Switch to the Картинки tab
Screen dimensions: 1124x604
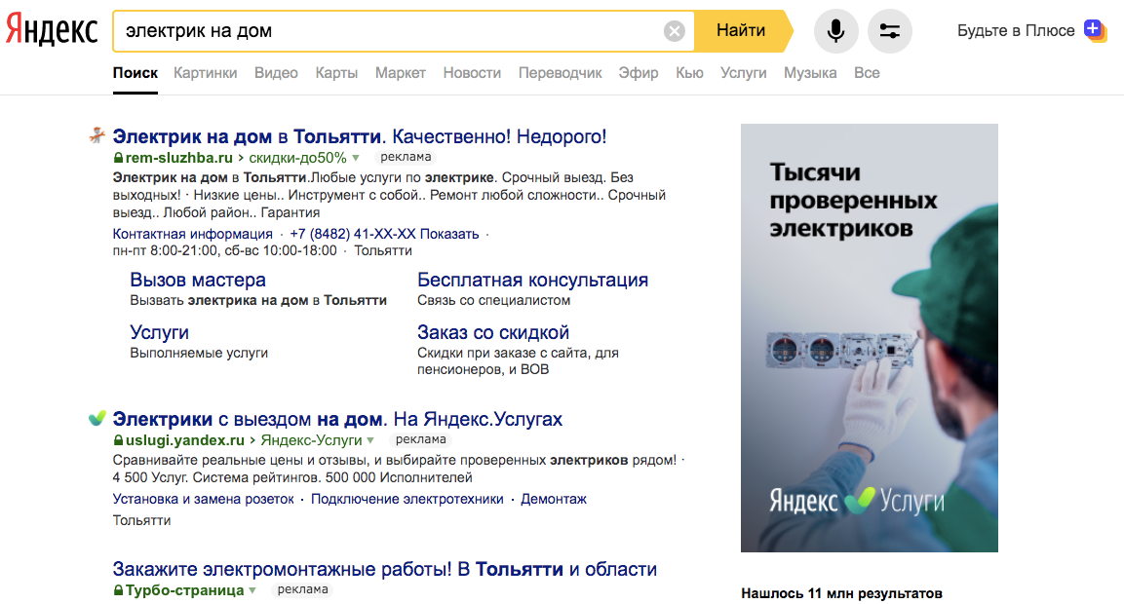point(205,73)
